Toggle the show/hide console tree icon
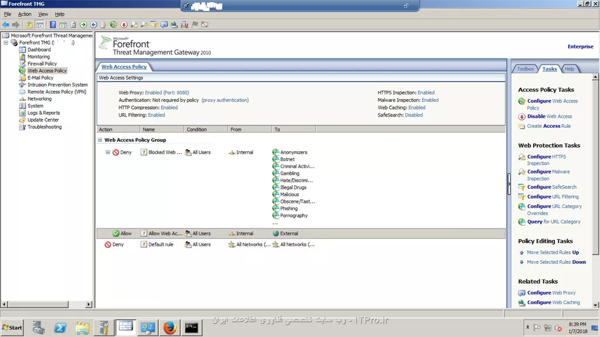This screenshot has height=337, width=600. coord(40,25)
